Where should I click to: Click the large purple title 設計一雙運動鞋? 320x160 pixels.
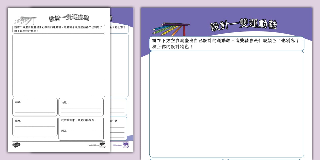click(x=243, y=25)
